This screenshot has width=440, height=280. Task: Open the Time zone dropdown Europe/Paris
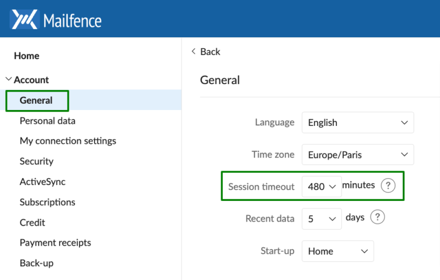pyautogui.click(x=357, y=155)
